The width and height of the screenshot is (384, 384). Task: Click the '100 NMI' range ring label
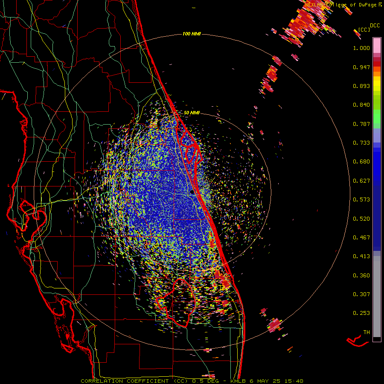(192, 34)
